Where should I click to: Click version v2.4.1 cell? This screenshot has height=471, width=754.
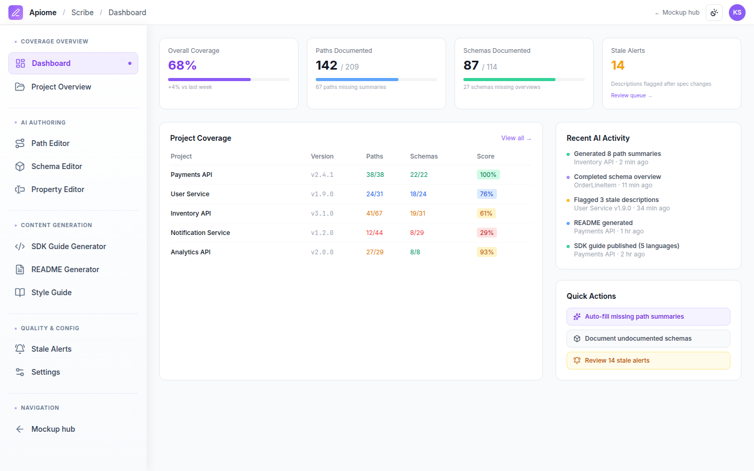[322, 175]
